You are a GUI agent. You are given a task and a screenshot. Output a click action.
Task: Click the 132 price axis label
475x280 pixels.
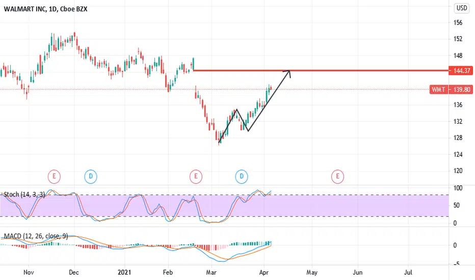click(x=458, y=122)
